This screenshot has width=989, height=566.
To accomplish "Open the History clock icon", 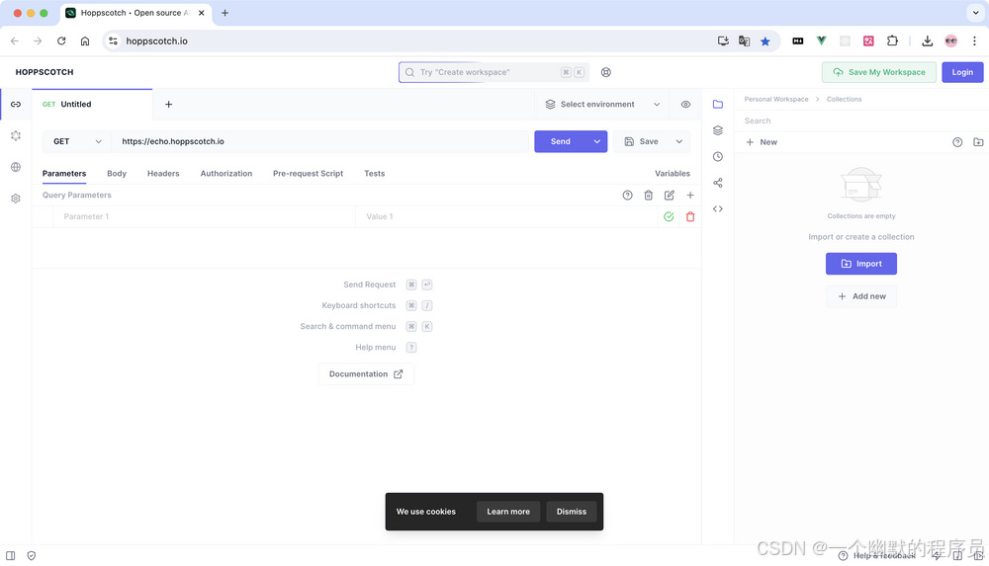I will coord(718,157).
